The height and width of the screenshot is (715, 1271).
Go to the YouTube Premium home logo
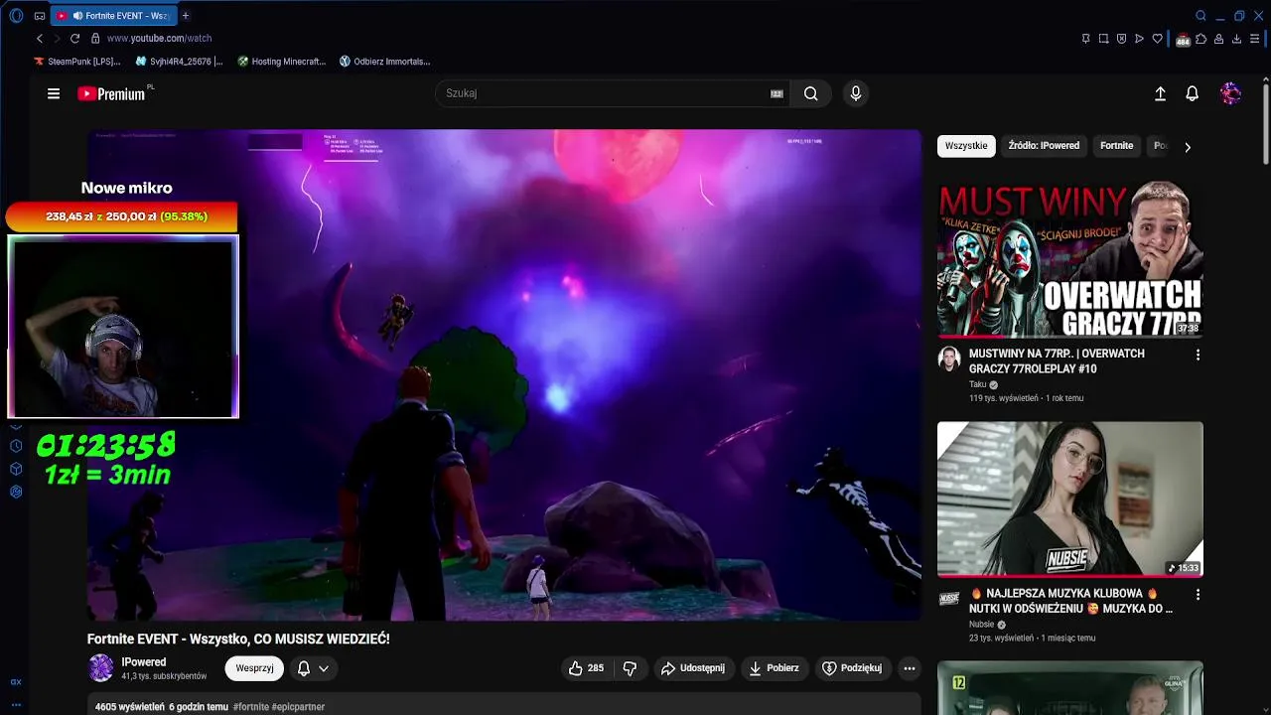[x=113, y=93]
